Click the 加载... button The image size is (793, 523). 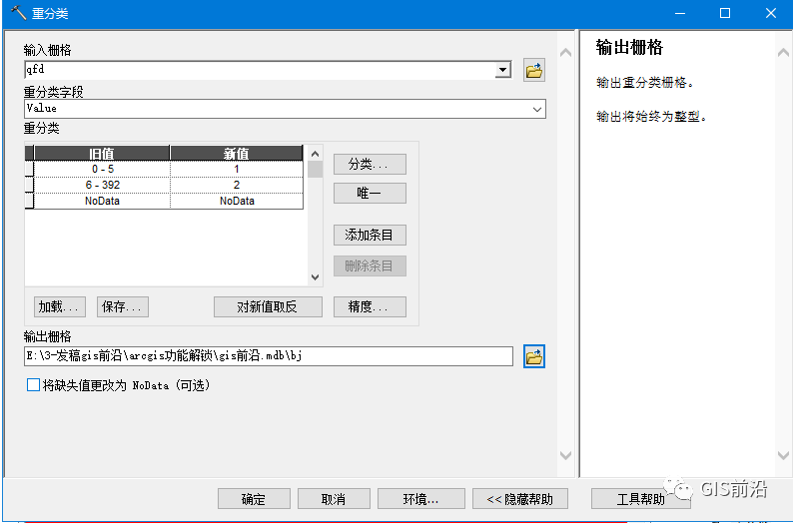pyautogui.click(x=60, y=306)
